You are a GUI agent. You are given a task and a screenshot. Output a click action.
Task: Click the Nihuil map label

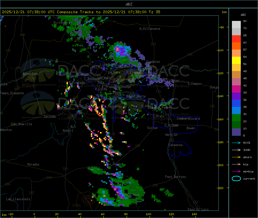(x=68, y=131)
